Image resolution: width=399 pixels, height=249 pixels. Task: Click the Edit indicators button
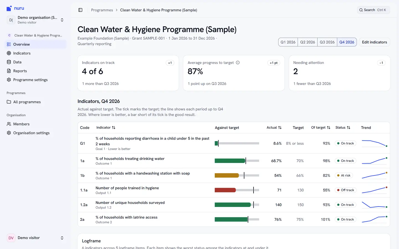374,42
